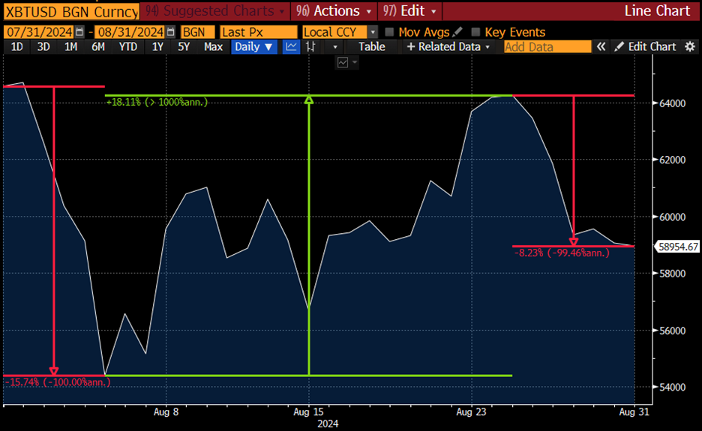702x431 pixels.
Task: Select line chart type icon
Action: (x=291, y=47)
